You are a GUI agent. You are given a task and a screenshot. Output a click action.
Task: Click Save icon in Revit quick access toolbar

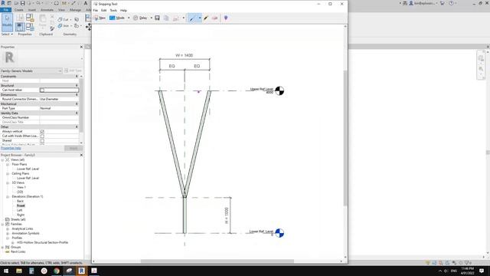[22, 3]
